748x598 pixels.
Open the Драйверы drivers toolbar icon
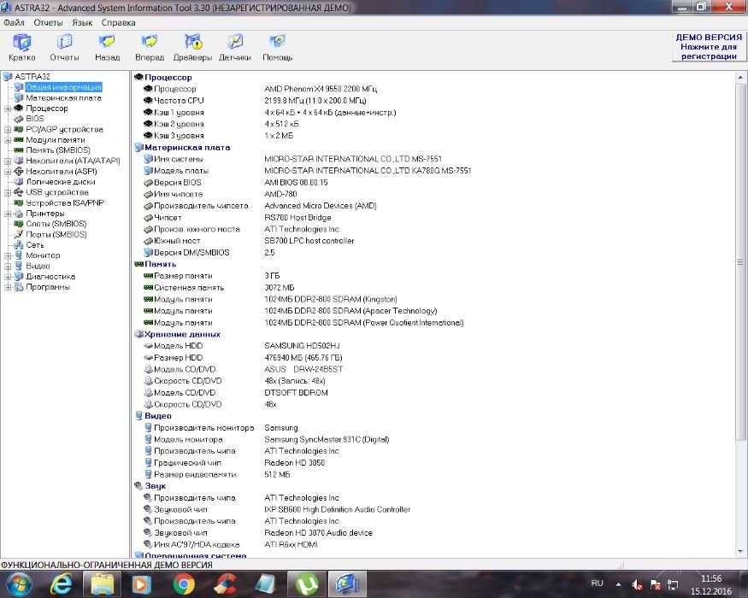pyautogui.click(x=192, y=48)
